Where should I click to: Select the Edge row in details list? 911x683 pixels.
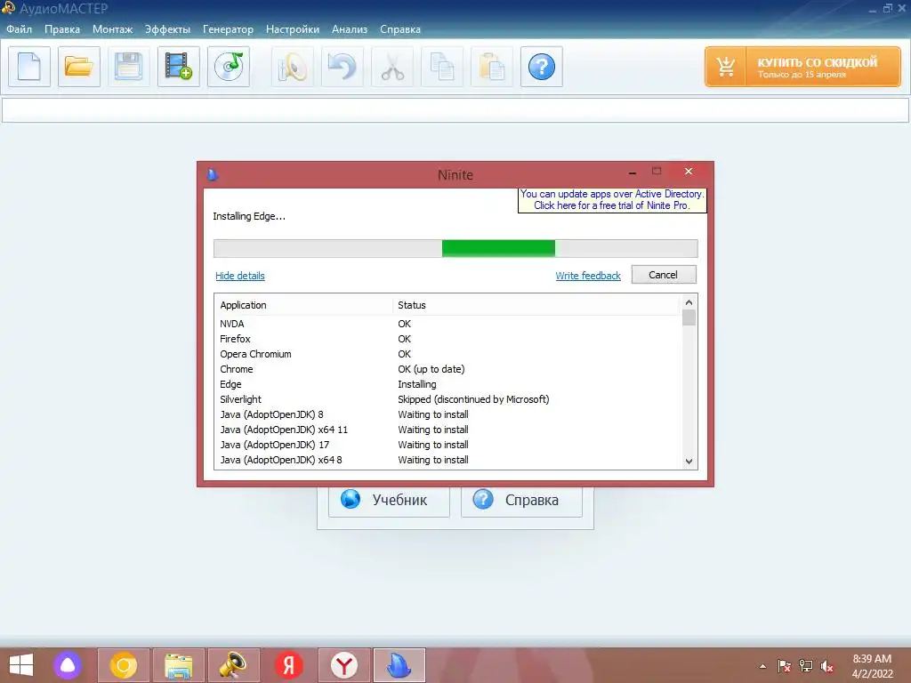pyautogui.click(x=448, y=384)
